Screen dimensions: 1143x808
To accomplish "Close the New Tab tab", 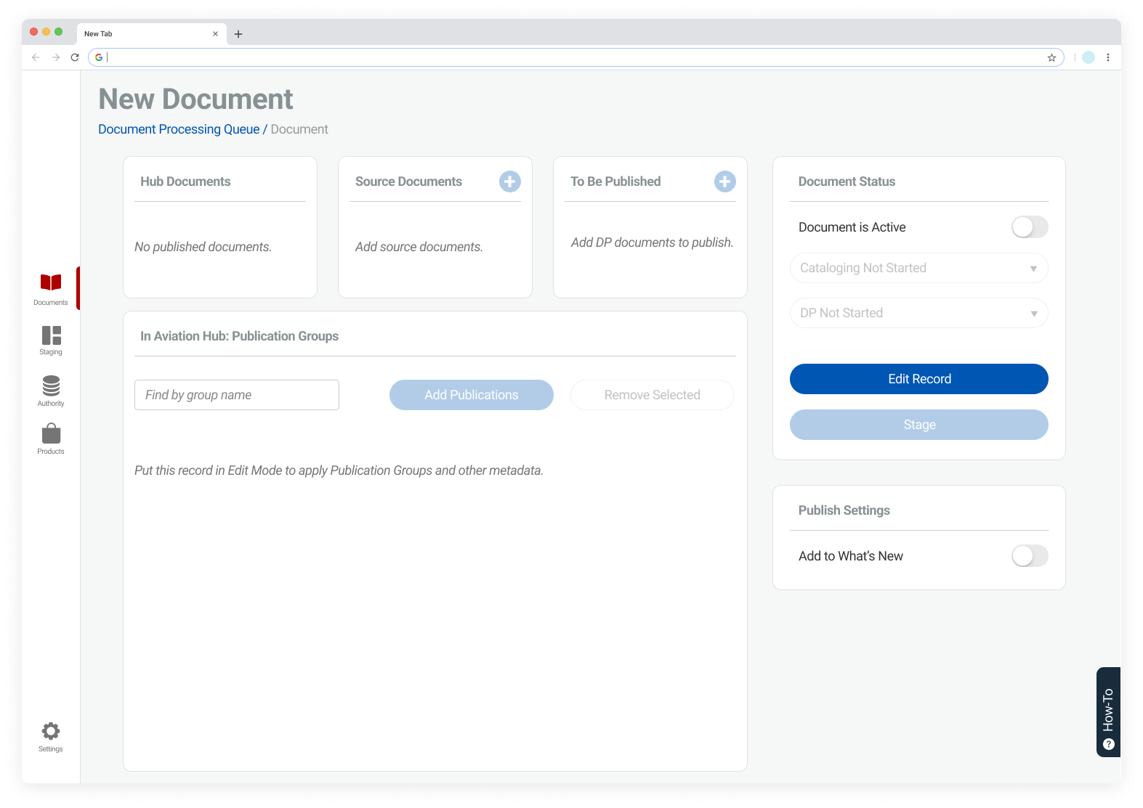I will pyautogui.click(x=215, y=34).
